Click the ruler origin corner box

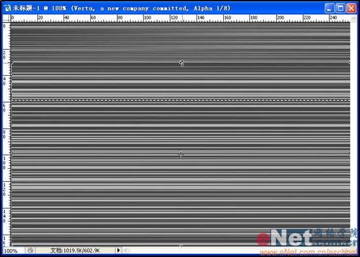pos(7,18)
